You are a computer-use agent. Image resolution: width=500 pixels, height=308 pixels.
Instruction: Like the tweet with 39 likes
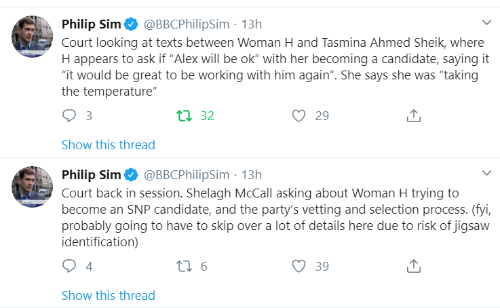tap(299, 266)
